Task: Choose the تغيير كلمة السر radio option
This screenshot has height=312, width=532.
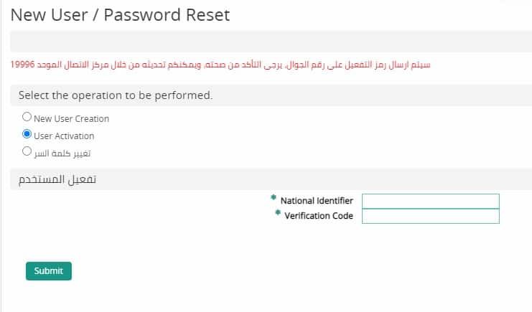Action: [x=27, y=151]
